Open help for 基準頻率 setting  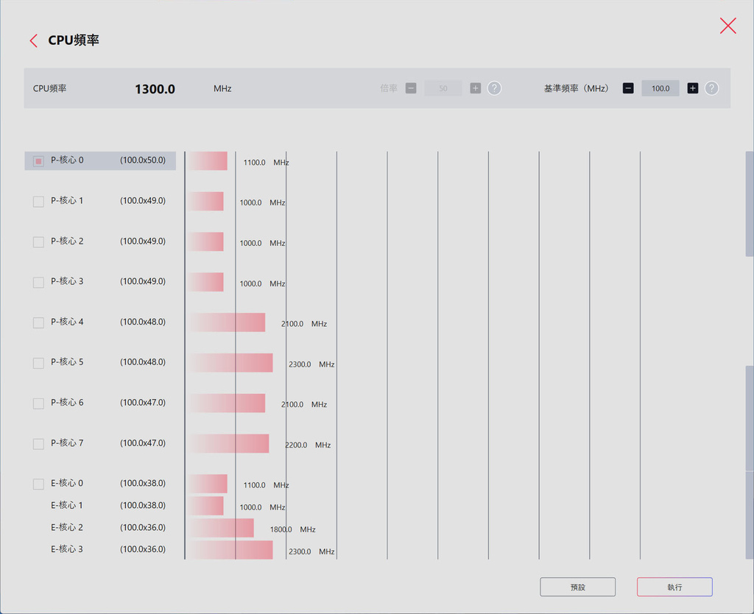712,88
